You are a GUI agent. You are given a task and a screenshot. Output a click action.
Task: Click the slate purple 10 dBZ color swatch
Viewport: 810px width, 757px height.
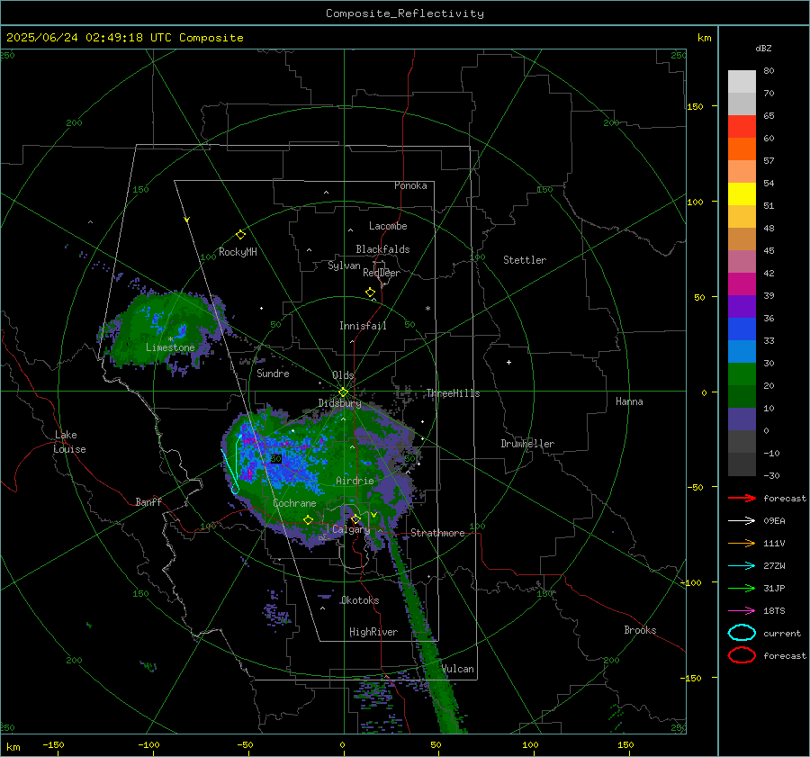click(x=742, y=419)
